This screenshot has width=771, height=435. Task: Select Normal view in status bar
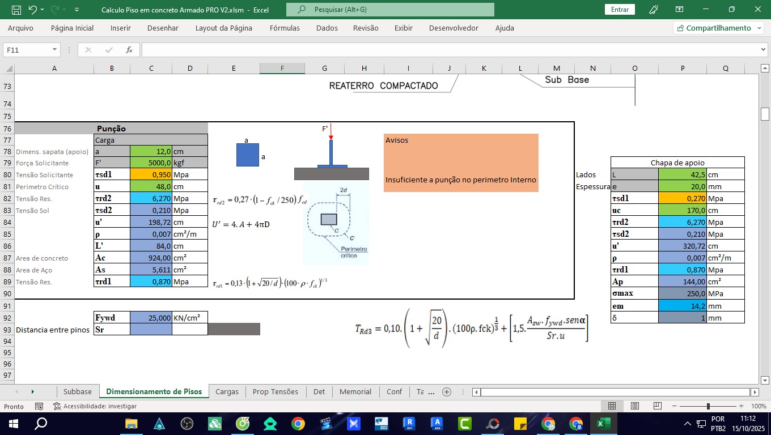tap(612, 406)
